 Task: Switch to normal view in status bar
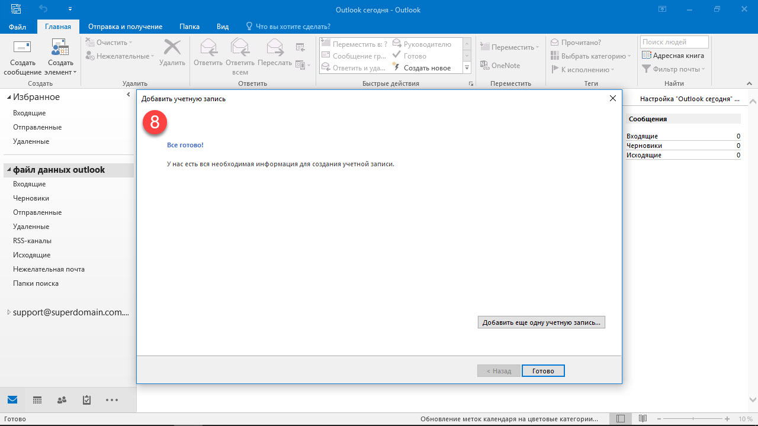[620, 419]
